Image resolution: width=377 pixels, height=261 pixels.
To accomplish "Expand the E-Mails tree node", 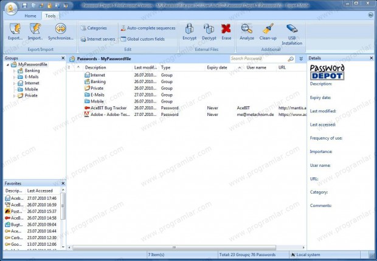I will [14, 77].
